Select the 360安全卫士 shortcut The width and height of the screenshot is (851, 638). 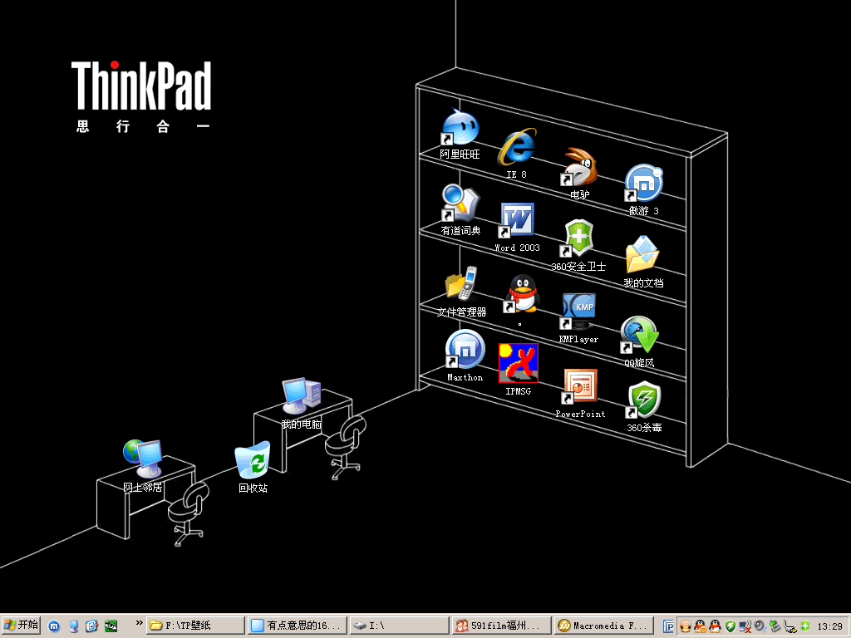coord(578,245)
